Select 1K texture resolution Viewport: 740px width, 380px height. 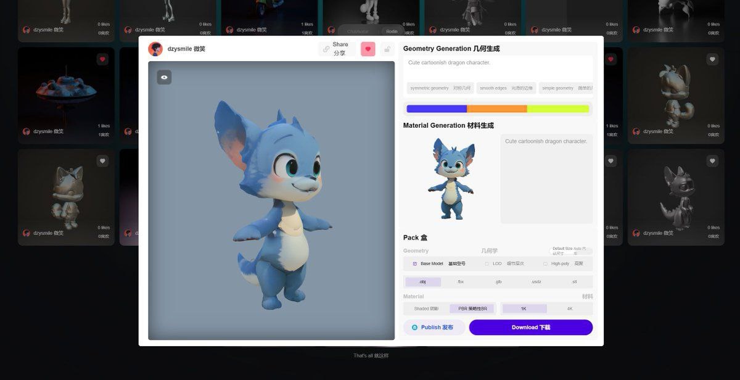(x=524, y=308)
